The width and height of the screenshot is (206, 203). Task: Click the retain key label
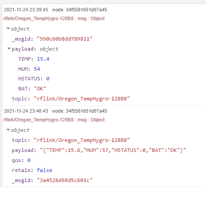click(x=21, y=170)
